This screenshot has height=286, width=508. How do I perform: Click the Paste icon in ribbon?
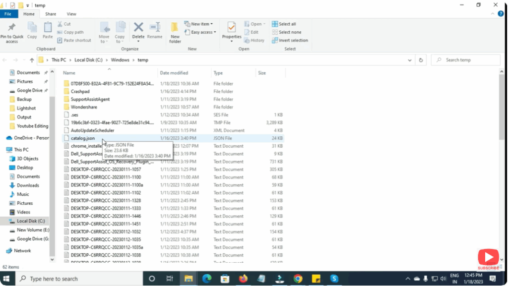(48, 28)
